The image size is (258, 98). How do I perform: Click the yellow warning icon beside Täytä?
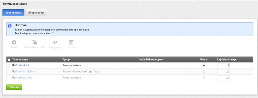90,71
